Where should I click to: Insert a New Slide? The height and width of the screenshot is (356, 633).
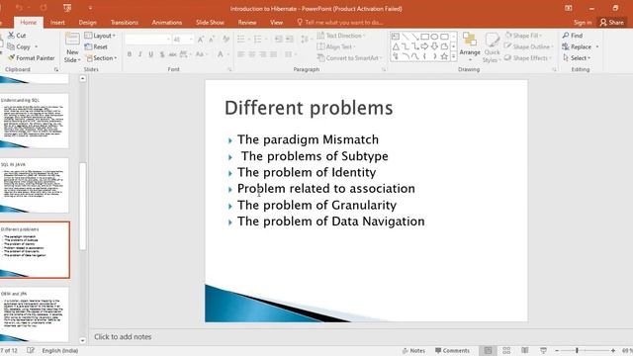pos(72,47)
